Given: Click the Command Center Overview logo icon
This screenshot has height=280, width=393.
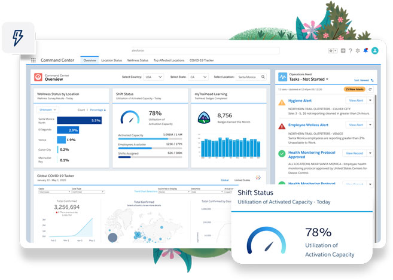Looking at the screenshot, I should point(39,77).
